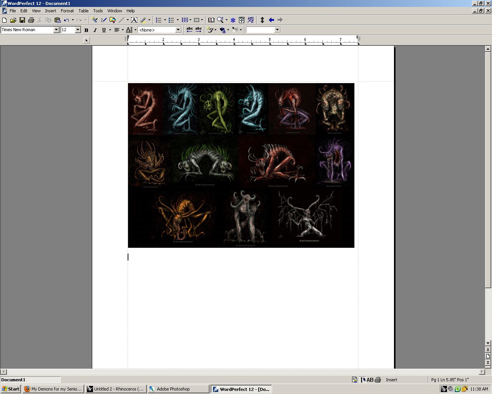Expand the numbering list dropdown arrow
The height and width of the screenshot is (394, 492).
(x=165, y=20)
